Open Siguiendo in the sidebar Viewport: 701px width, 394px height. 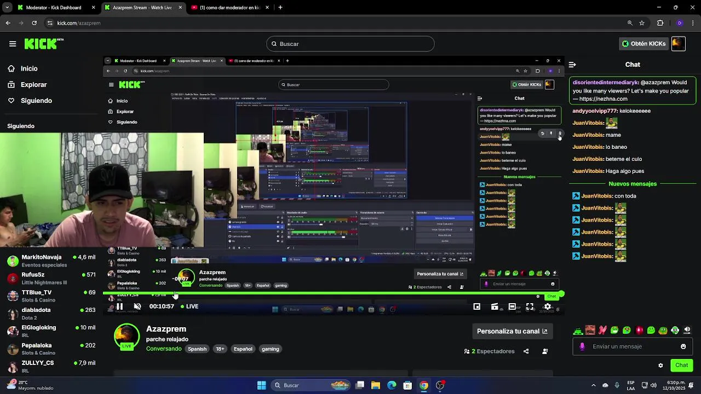[30, 101]
